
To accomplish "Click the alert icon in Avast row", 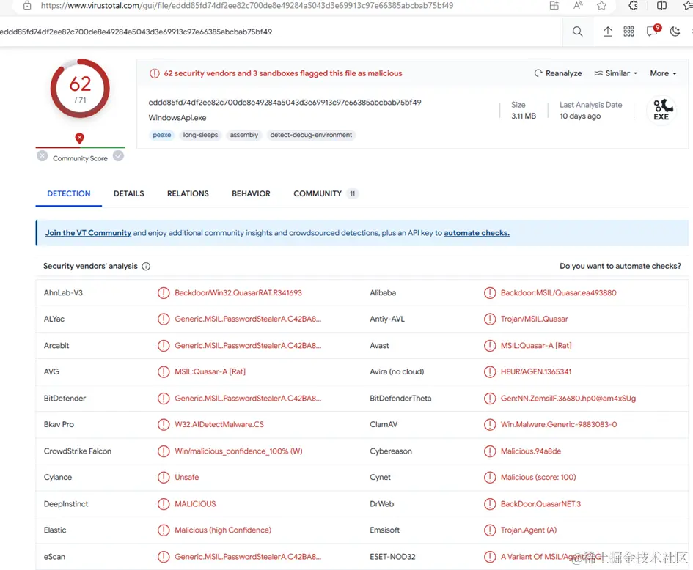I will (490, 345).
